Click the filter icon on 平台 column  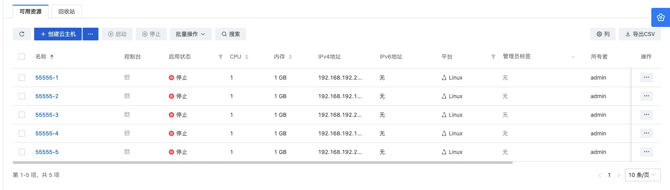tap(493, 57)
